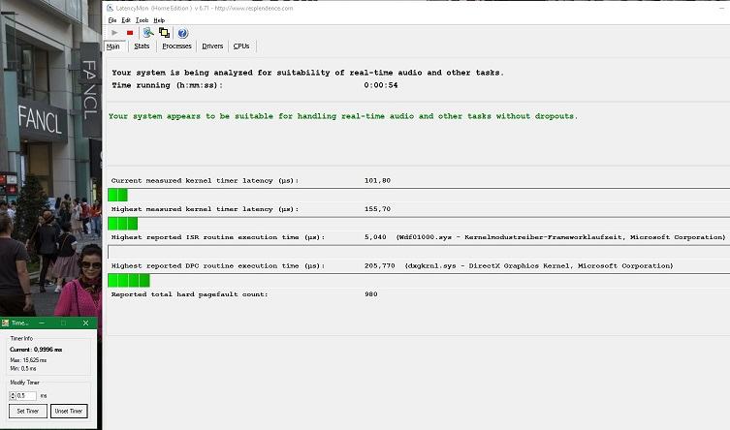The height and width of the screenshot is (430, 730).
Task: Click the Current 0,9996 ms timer reading
Action: (36, 350)
